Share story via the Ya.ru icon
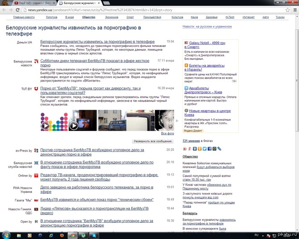This screenshot has height=239, width=299. point(190,149)
